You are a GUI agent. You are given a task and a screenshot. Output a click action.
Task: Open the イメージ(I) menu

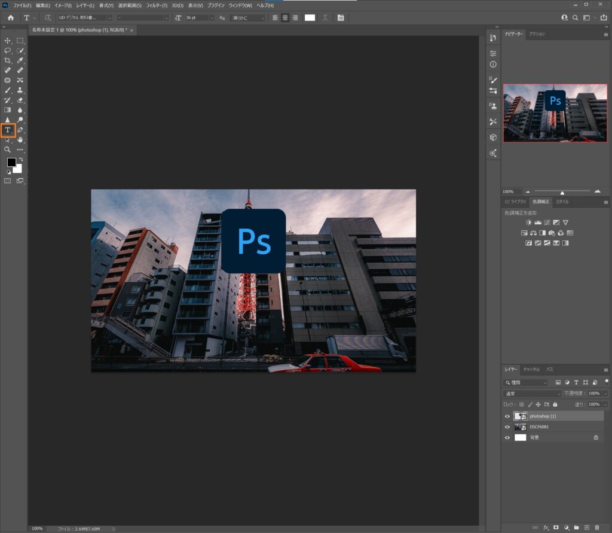[63, 5]
